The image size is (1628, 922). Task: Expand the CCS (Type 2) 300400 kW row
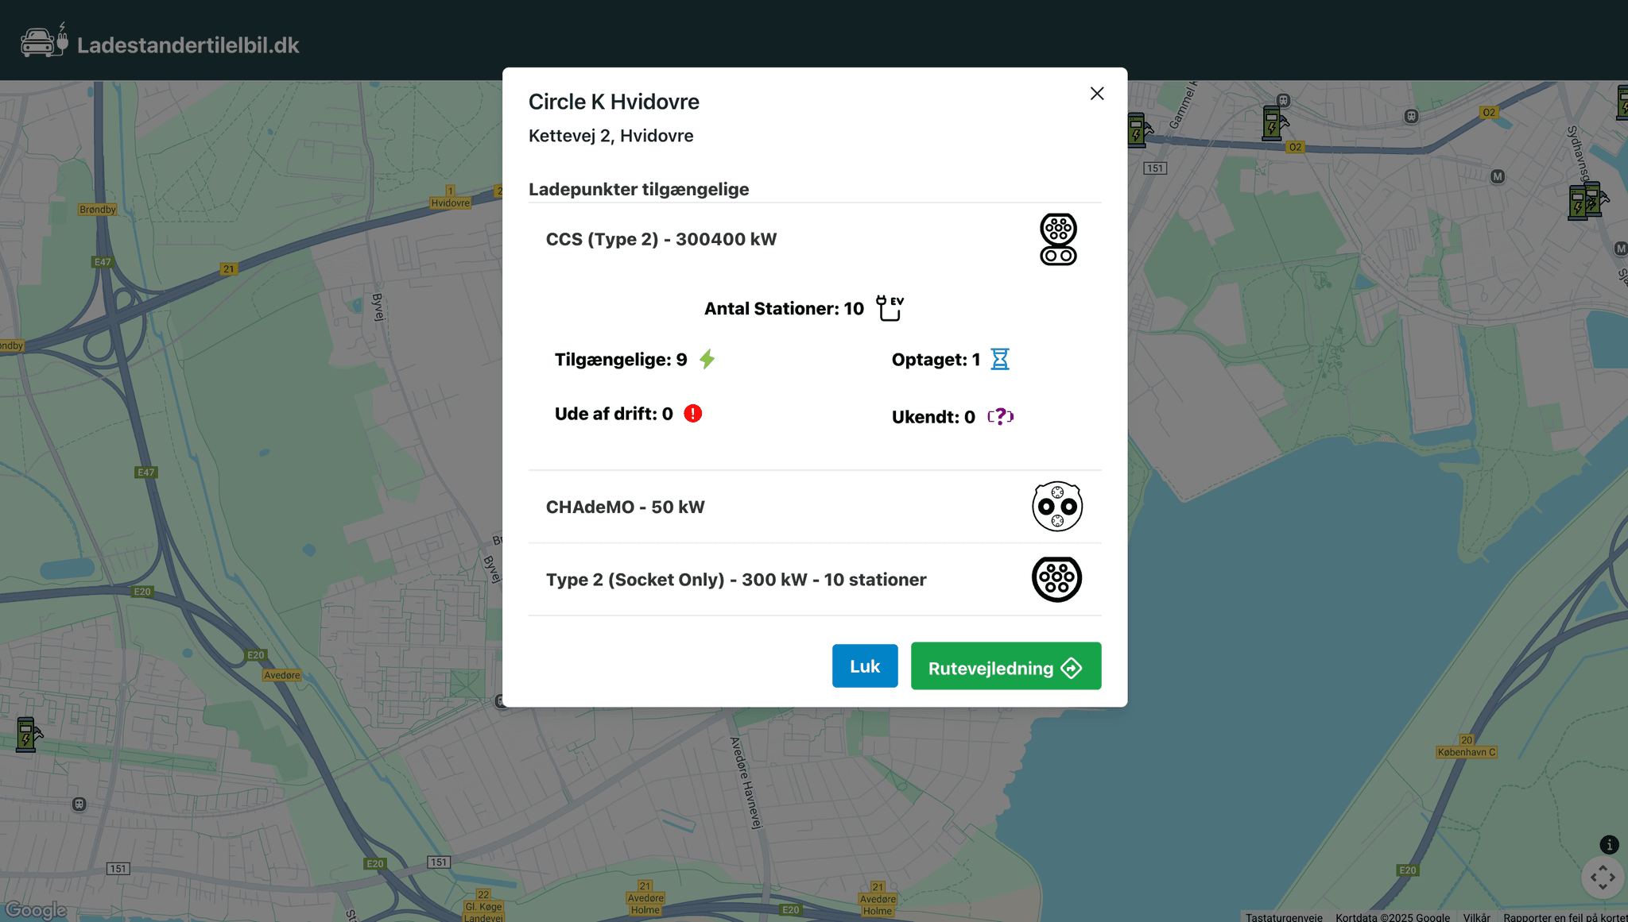tap(815, 239)
